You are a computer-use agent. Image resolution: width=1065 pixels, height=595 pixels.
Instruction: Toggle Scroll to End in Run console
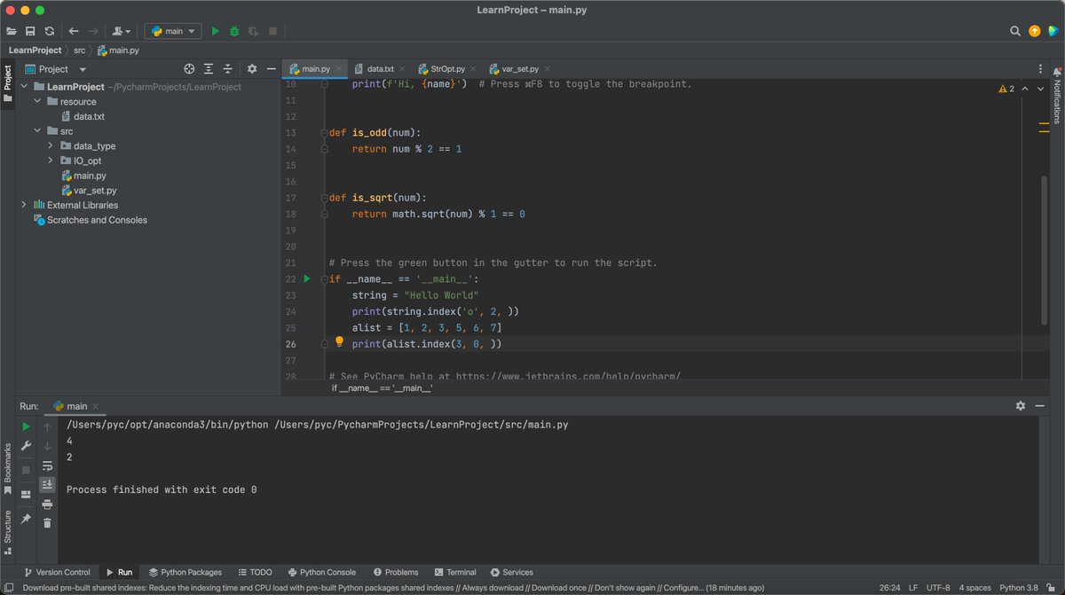pyautogui.click(x=47, y=484)
